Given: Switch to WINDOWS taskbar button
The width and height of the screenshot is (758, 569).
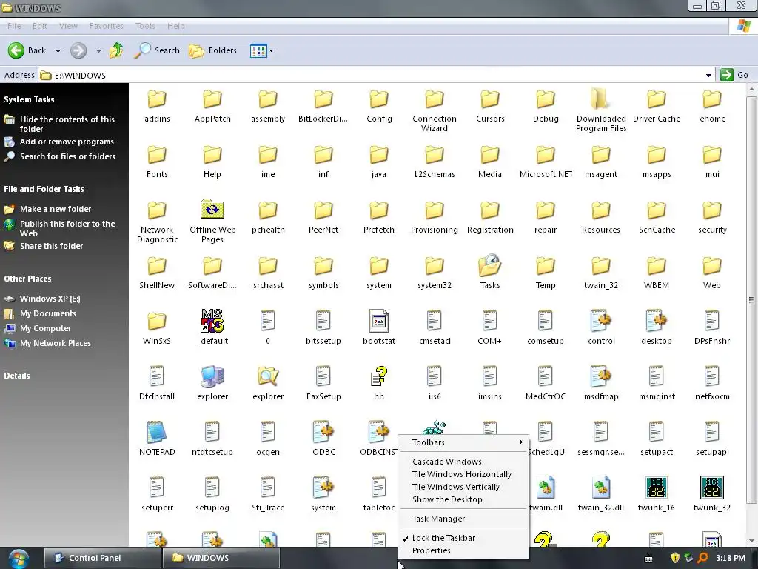Looking at the screenshot, I should [x=221, y=558].
